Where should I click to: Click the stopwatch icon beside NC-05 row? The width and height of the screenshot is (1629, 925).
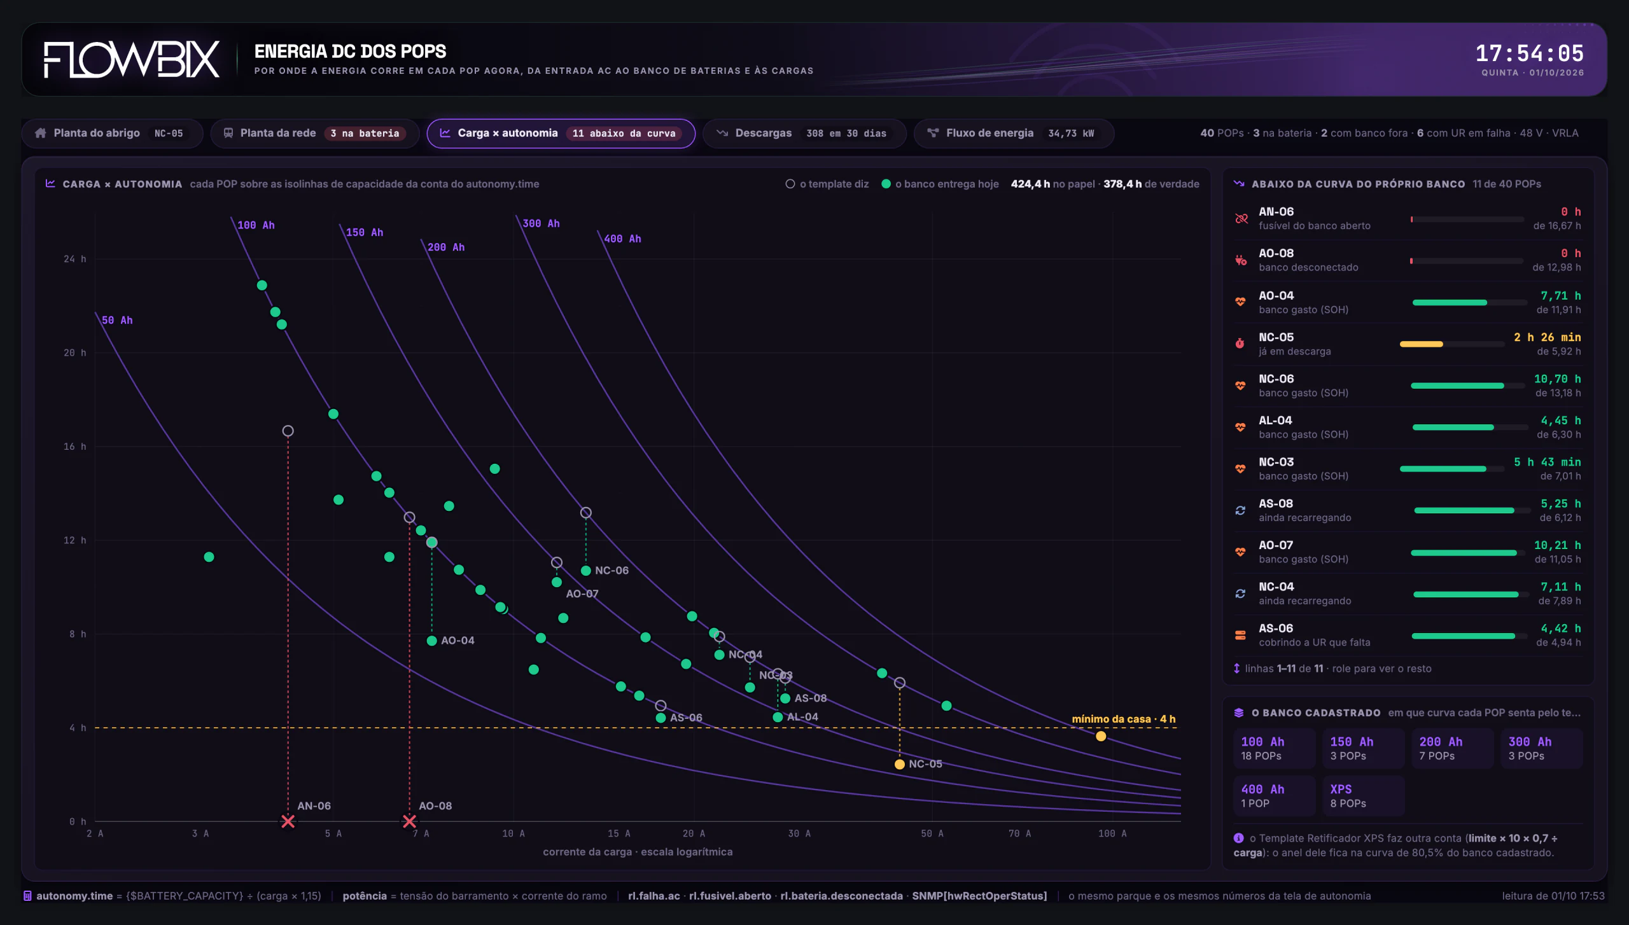click(1241, 344)
